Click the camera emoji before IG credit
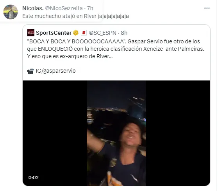 click(x=30, y=71)
